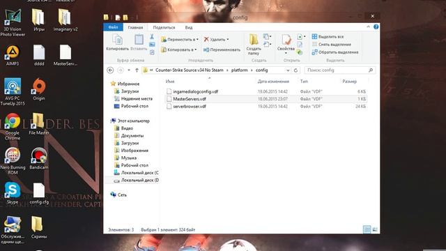Click the Cut scissors icon
The width and height of the screenshot is (446, 251).
point(152,37)
